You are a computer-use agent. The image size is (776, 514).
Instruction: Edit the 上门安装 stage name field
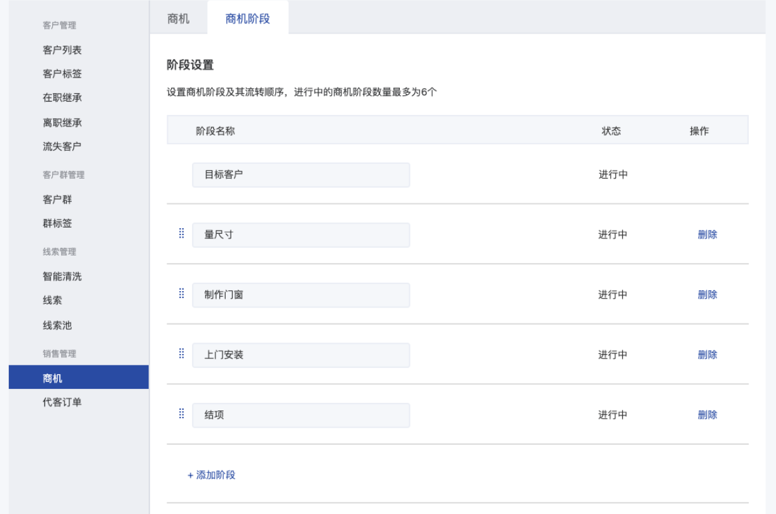[x=301, y=355]
